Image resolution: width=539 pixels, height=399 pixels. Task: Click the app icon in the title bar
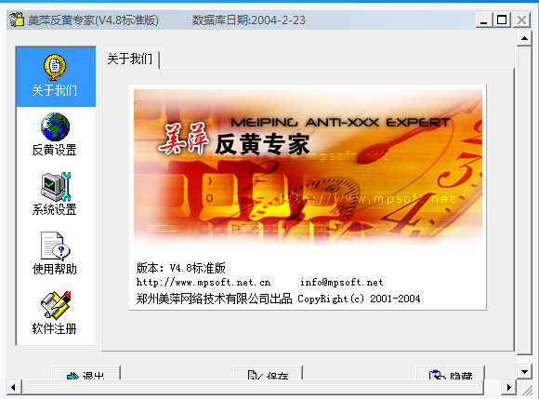tap(17, 20)
